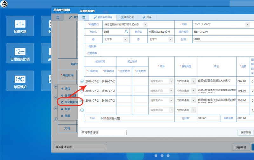Open the 日常费用报销 tile
The width and height of the screenshot is (254, 160).
pyautogui.click(x=20, y=53)
